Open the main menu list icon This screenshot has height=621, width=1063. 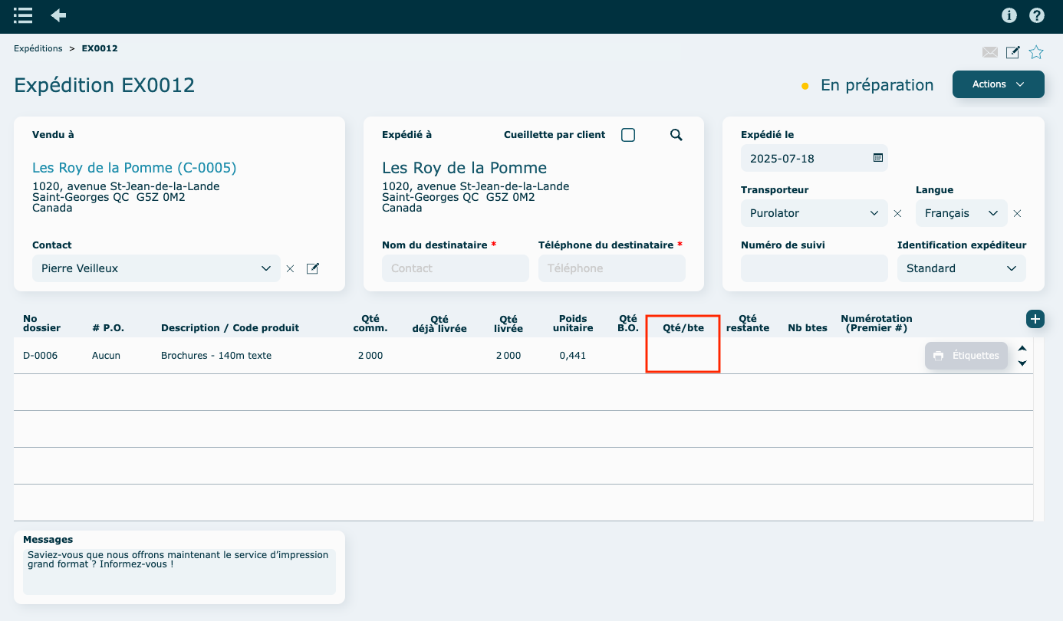(x=23, y=15)
